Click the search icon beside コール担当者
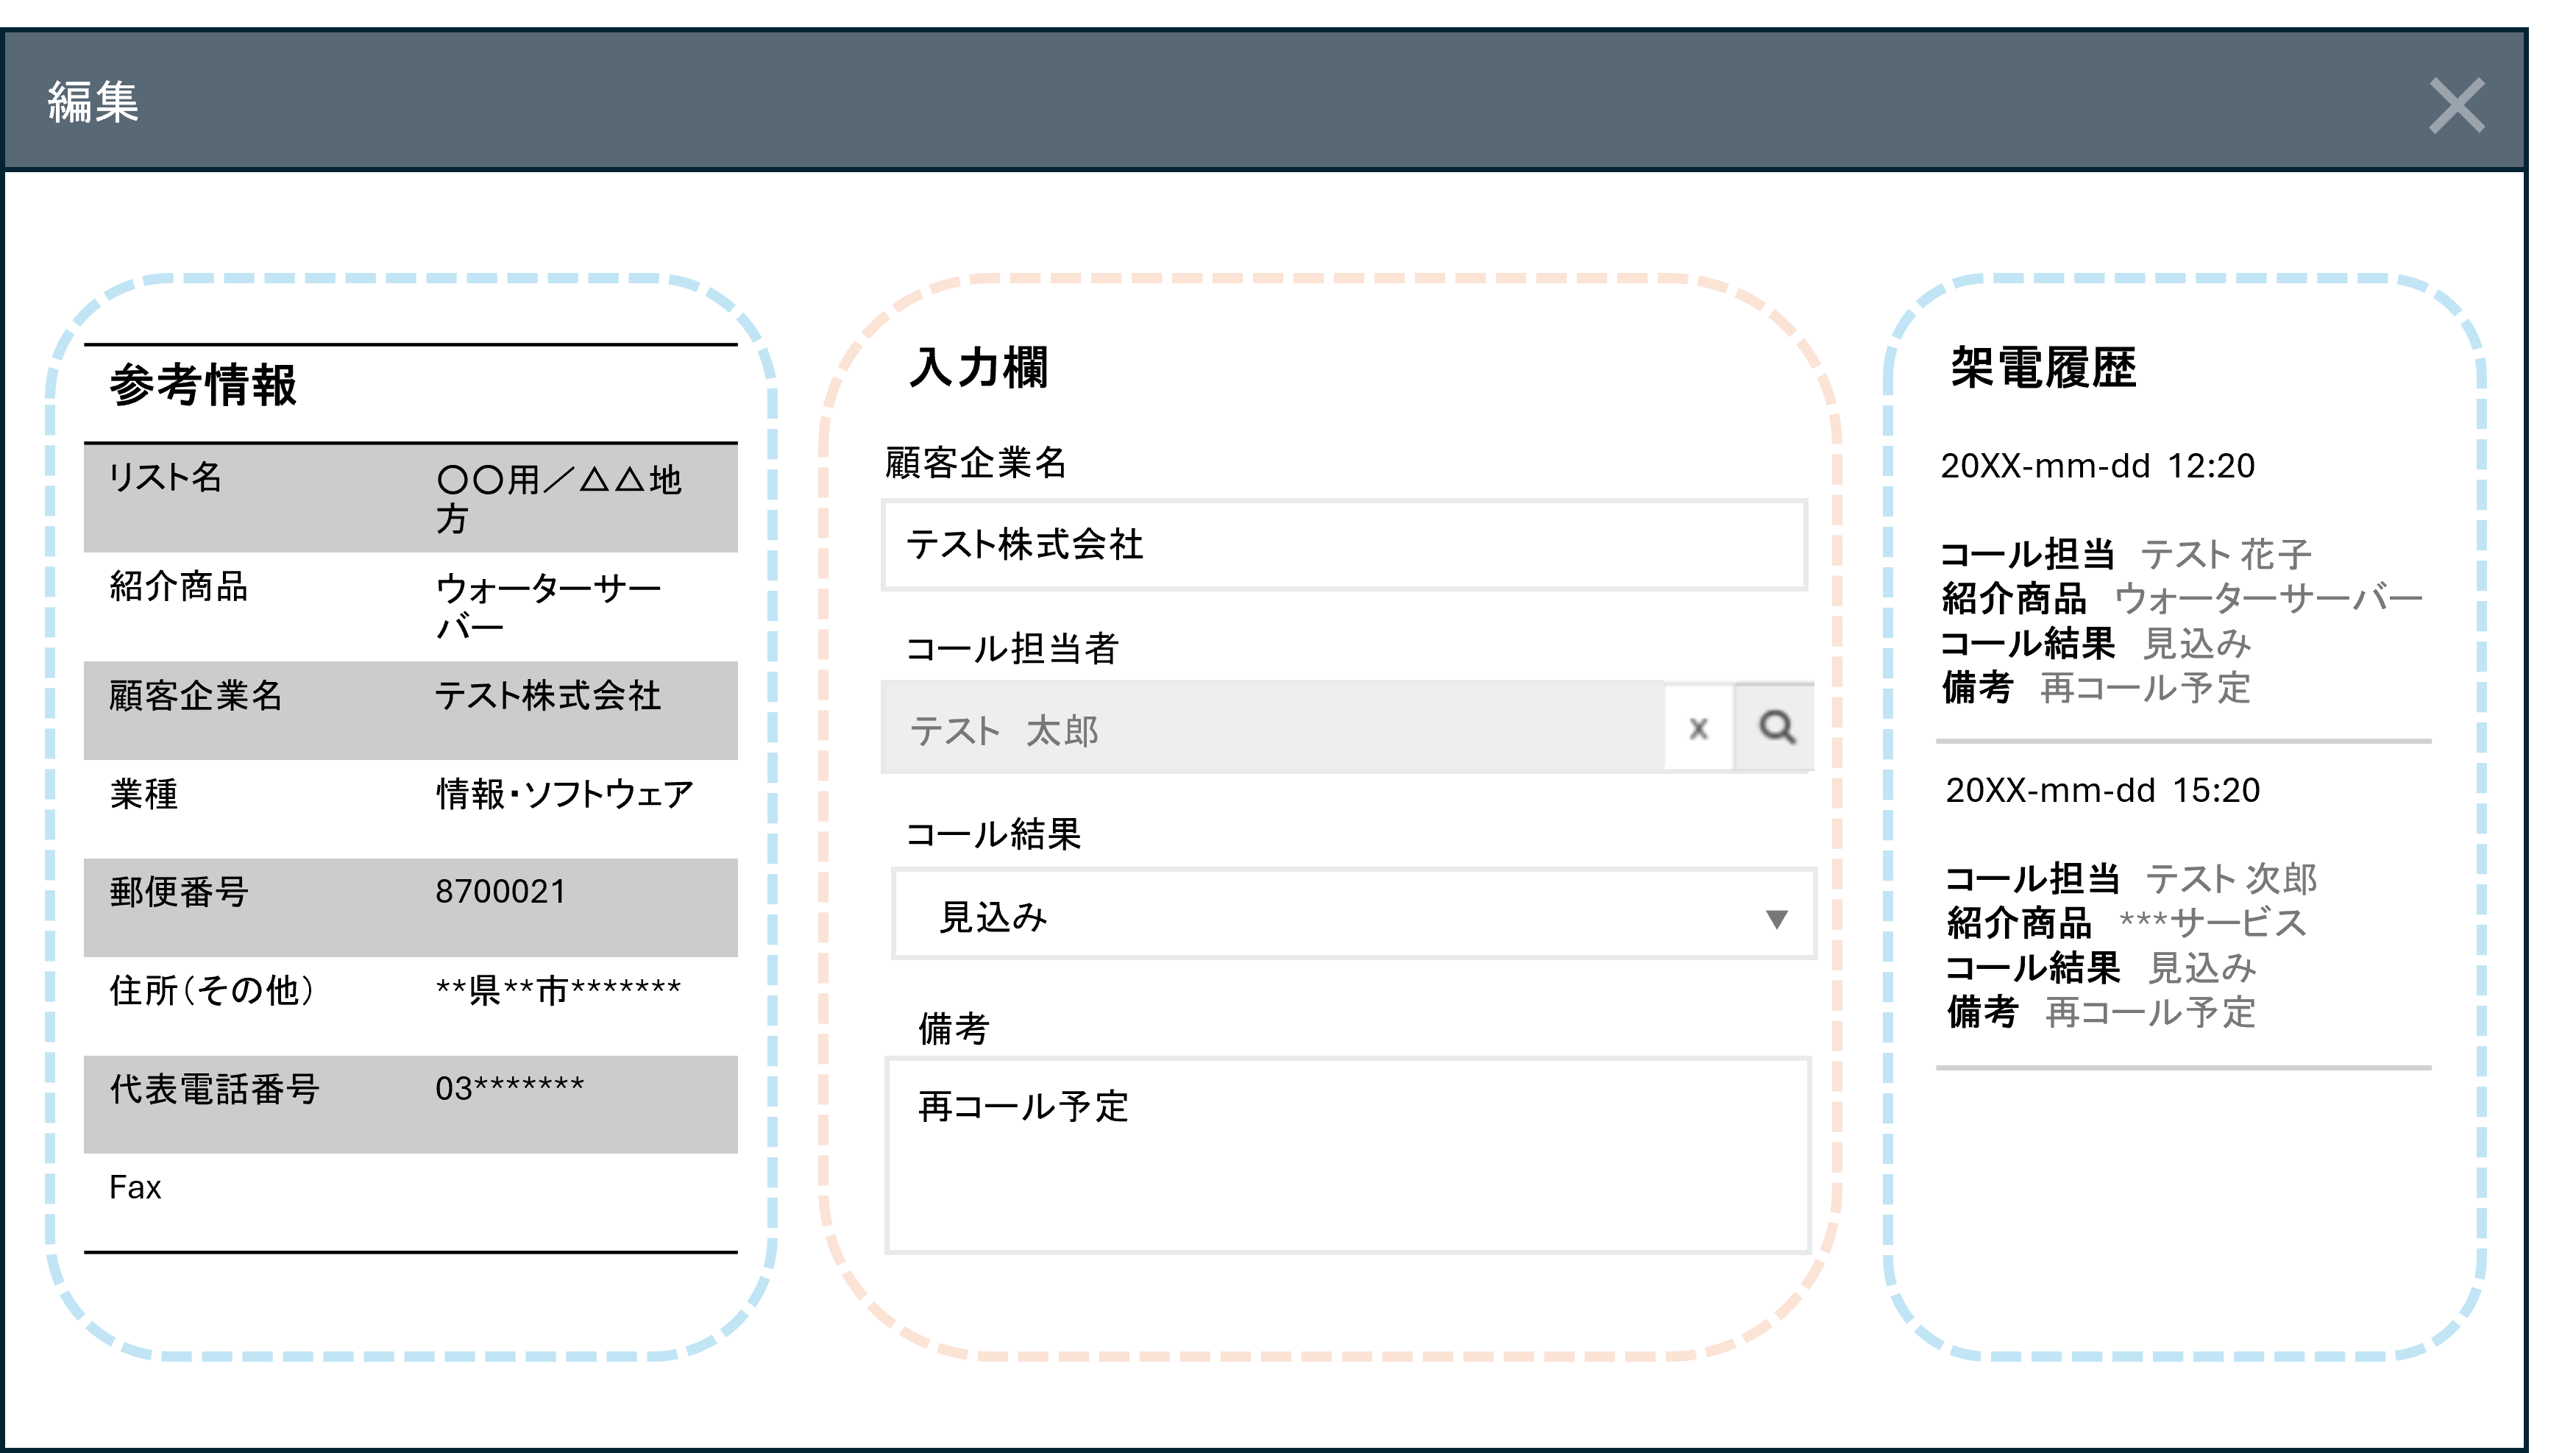 (1775, 728)
